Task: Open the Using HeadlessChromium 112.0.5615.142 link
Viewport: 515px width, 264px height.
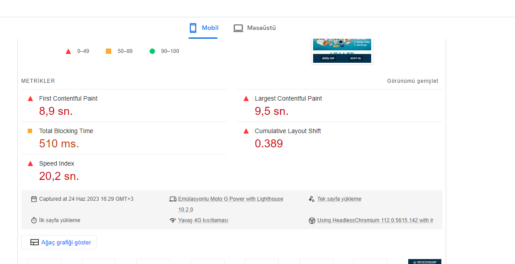Action: point(375,220)
